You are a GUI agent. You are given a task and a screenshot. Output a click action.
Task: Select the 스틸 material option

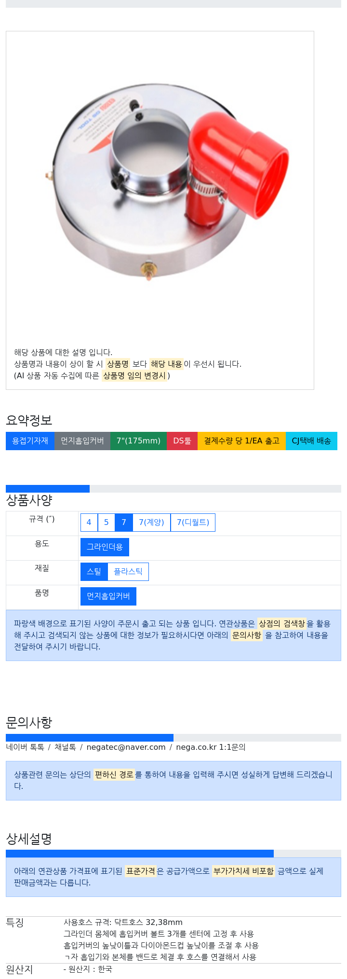(94, 572)
